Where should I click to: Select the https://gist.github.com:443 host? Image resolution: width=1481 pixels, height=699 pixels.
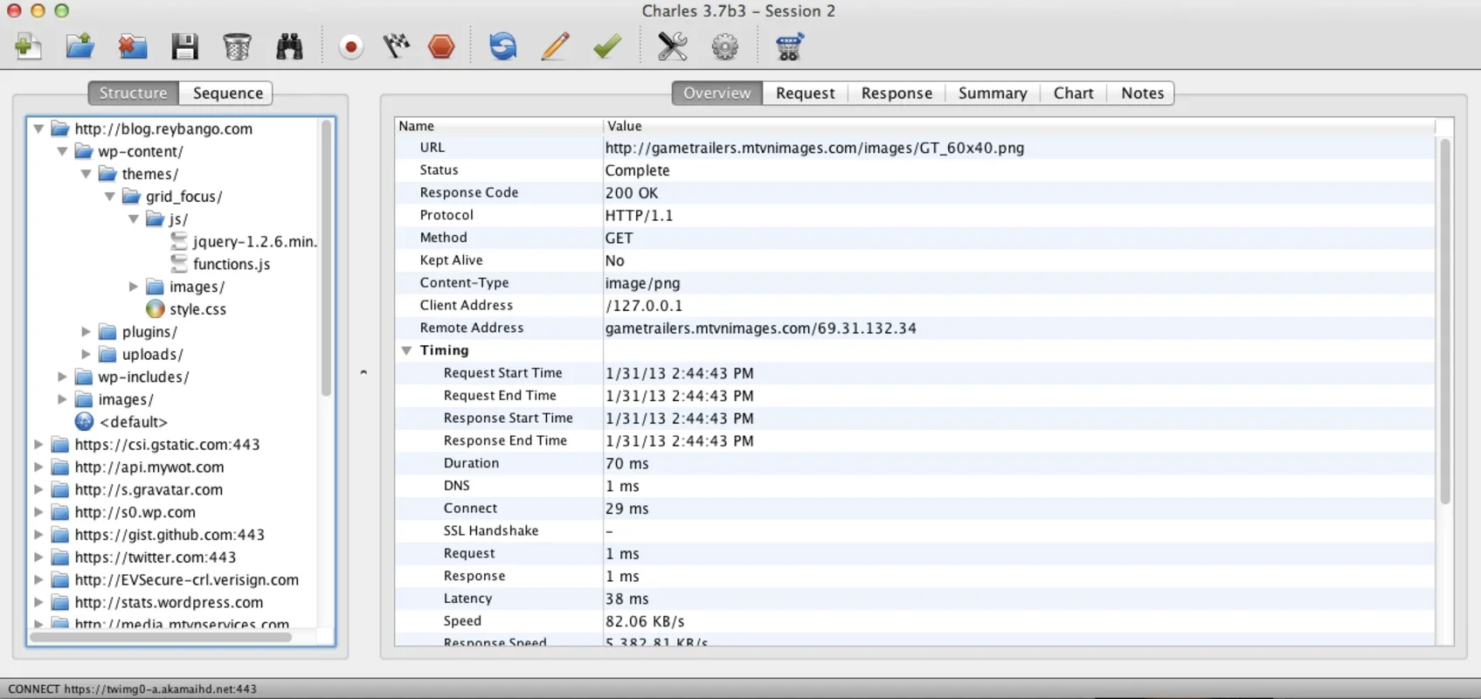click(x=170, y=535)
